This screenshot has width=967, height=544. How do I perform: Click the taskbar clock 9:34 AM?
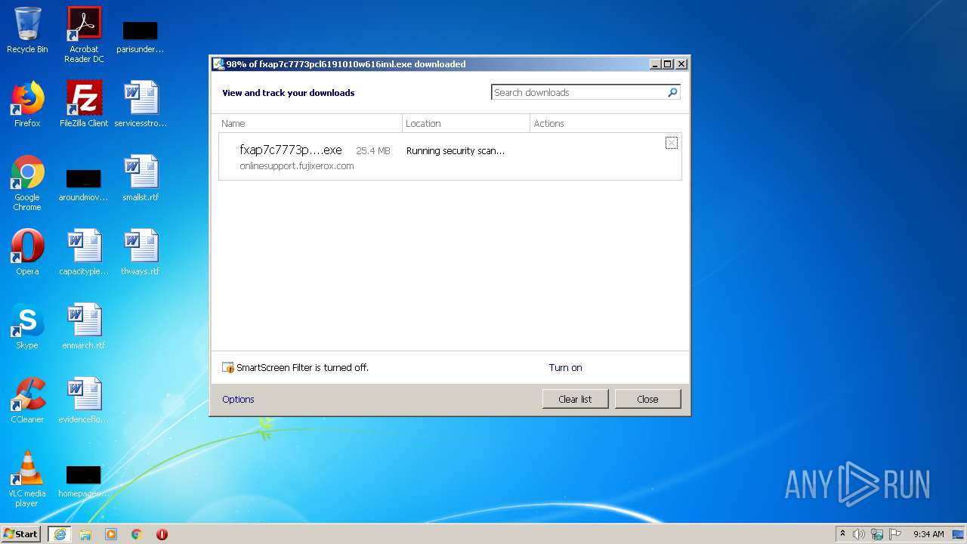click(x=928, y=534)
